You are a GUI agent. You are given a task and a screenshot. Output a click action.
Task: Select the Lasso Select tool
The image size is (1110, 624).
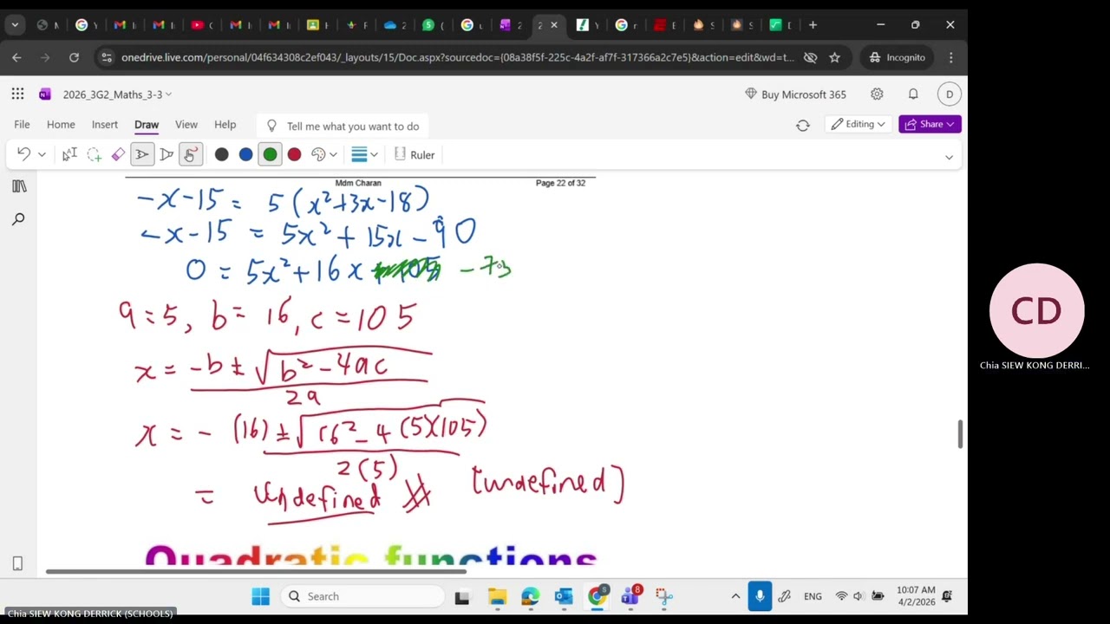tap(94, 154)
